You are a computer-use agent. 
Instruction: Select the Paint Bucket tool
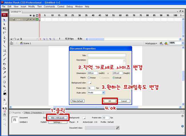point(4,68)
